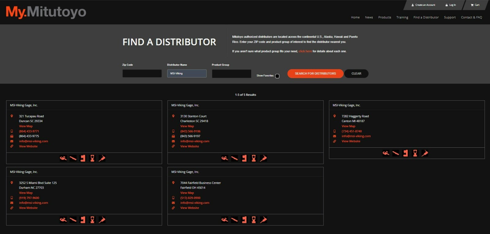Click the first product group icon in Duncan card
Screen dimensions: 490x234
click(63, 158)
